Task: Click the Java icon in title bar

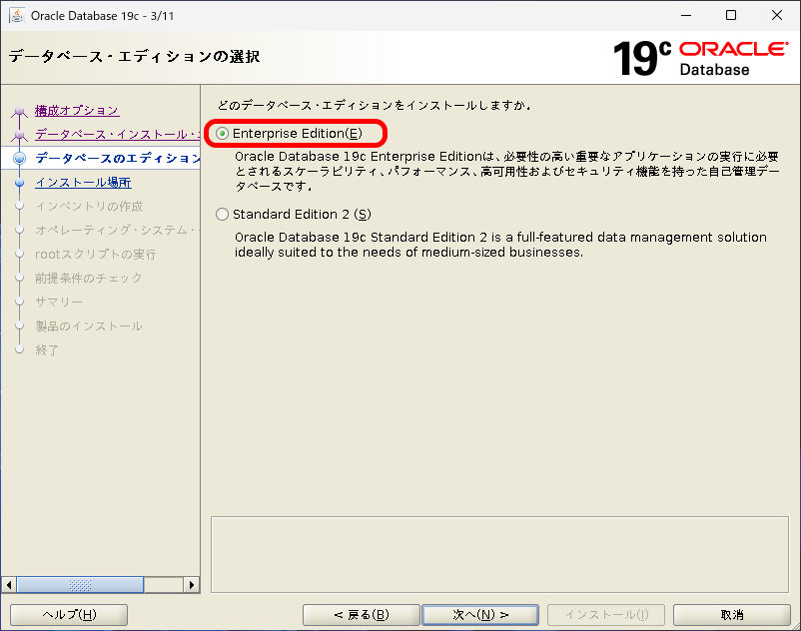Action: (x=17, y=15)
